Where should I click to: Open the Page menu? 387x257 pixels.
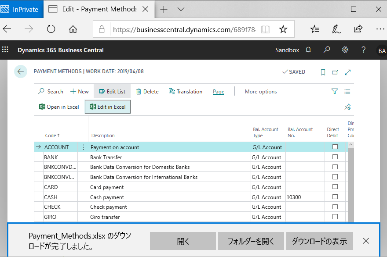219,92
